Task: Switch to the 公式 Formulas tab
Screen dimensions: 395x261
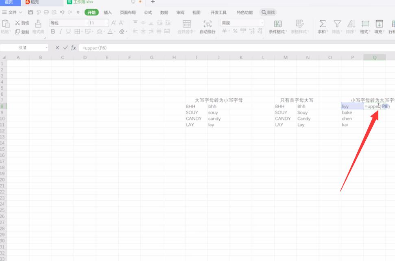Action: point(148,12)
